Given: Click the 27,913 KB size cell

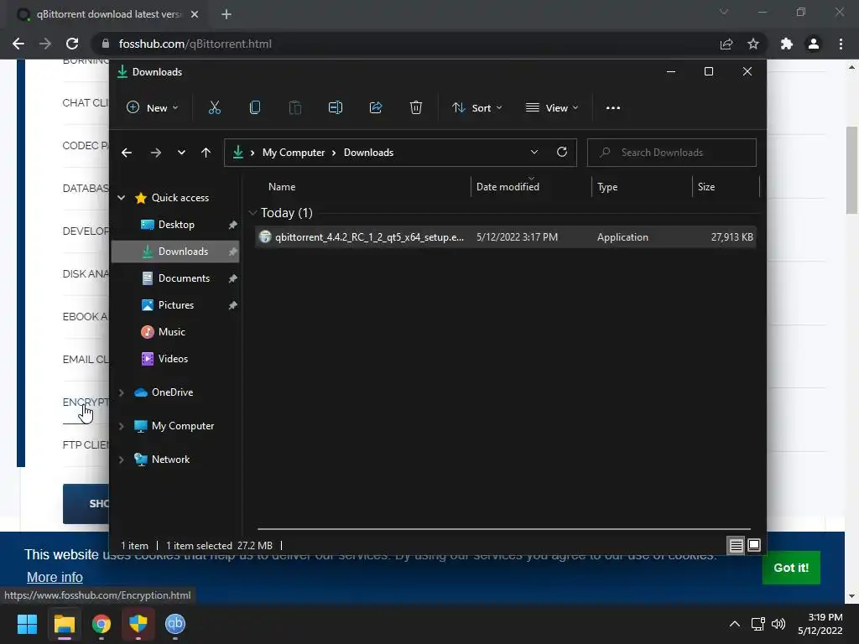Looking at the screenshot, I should click(731, 237).
